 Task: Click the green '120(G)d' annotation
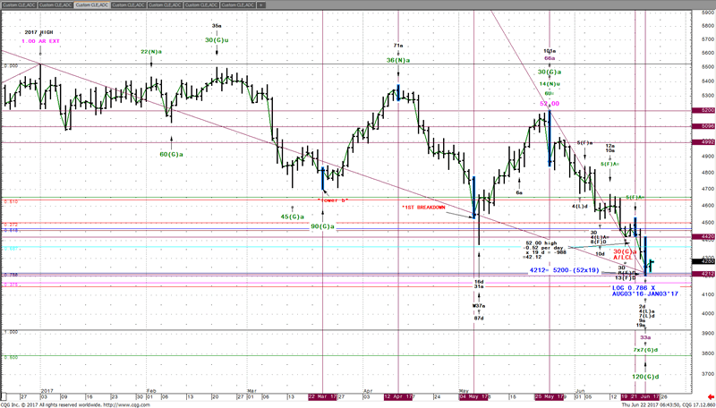point(645,377)
